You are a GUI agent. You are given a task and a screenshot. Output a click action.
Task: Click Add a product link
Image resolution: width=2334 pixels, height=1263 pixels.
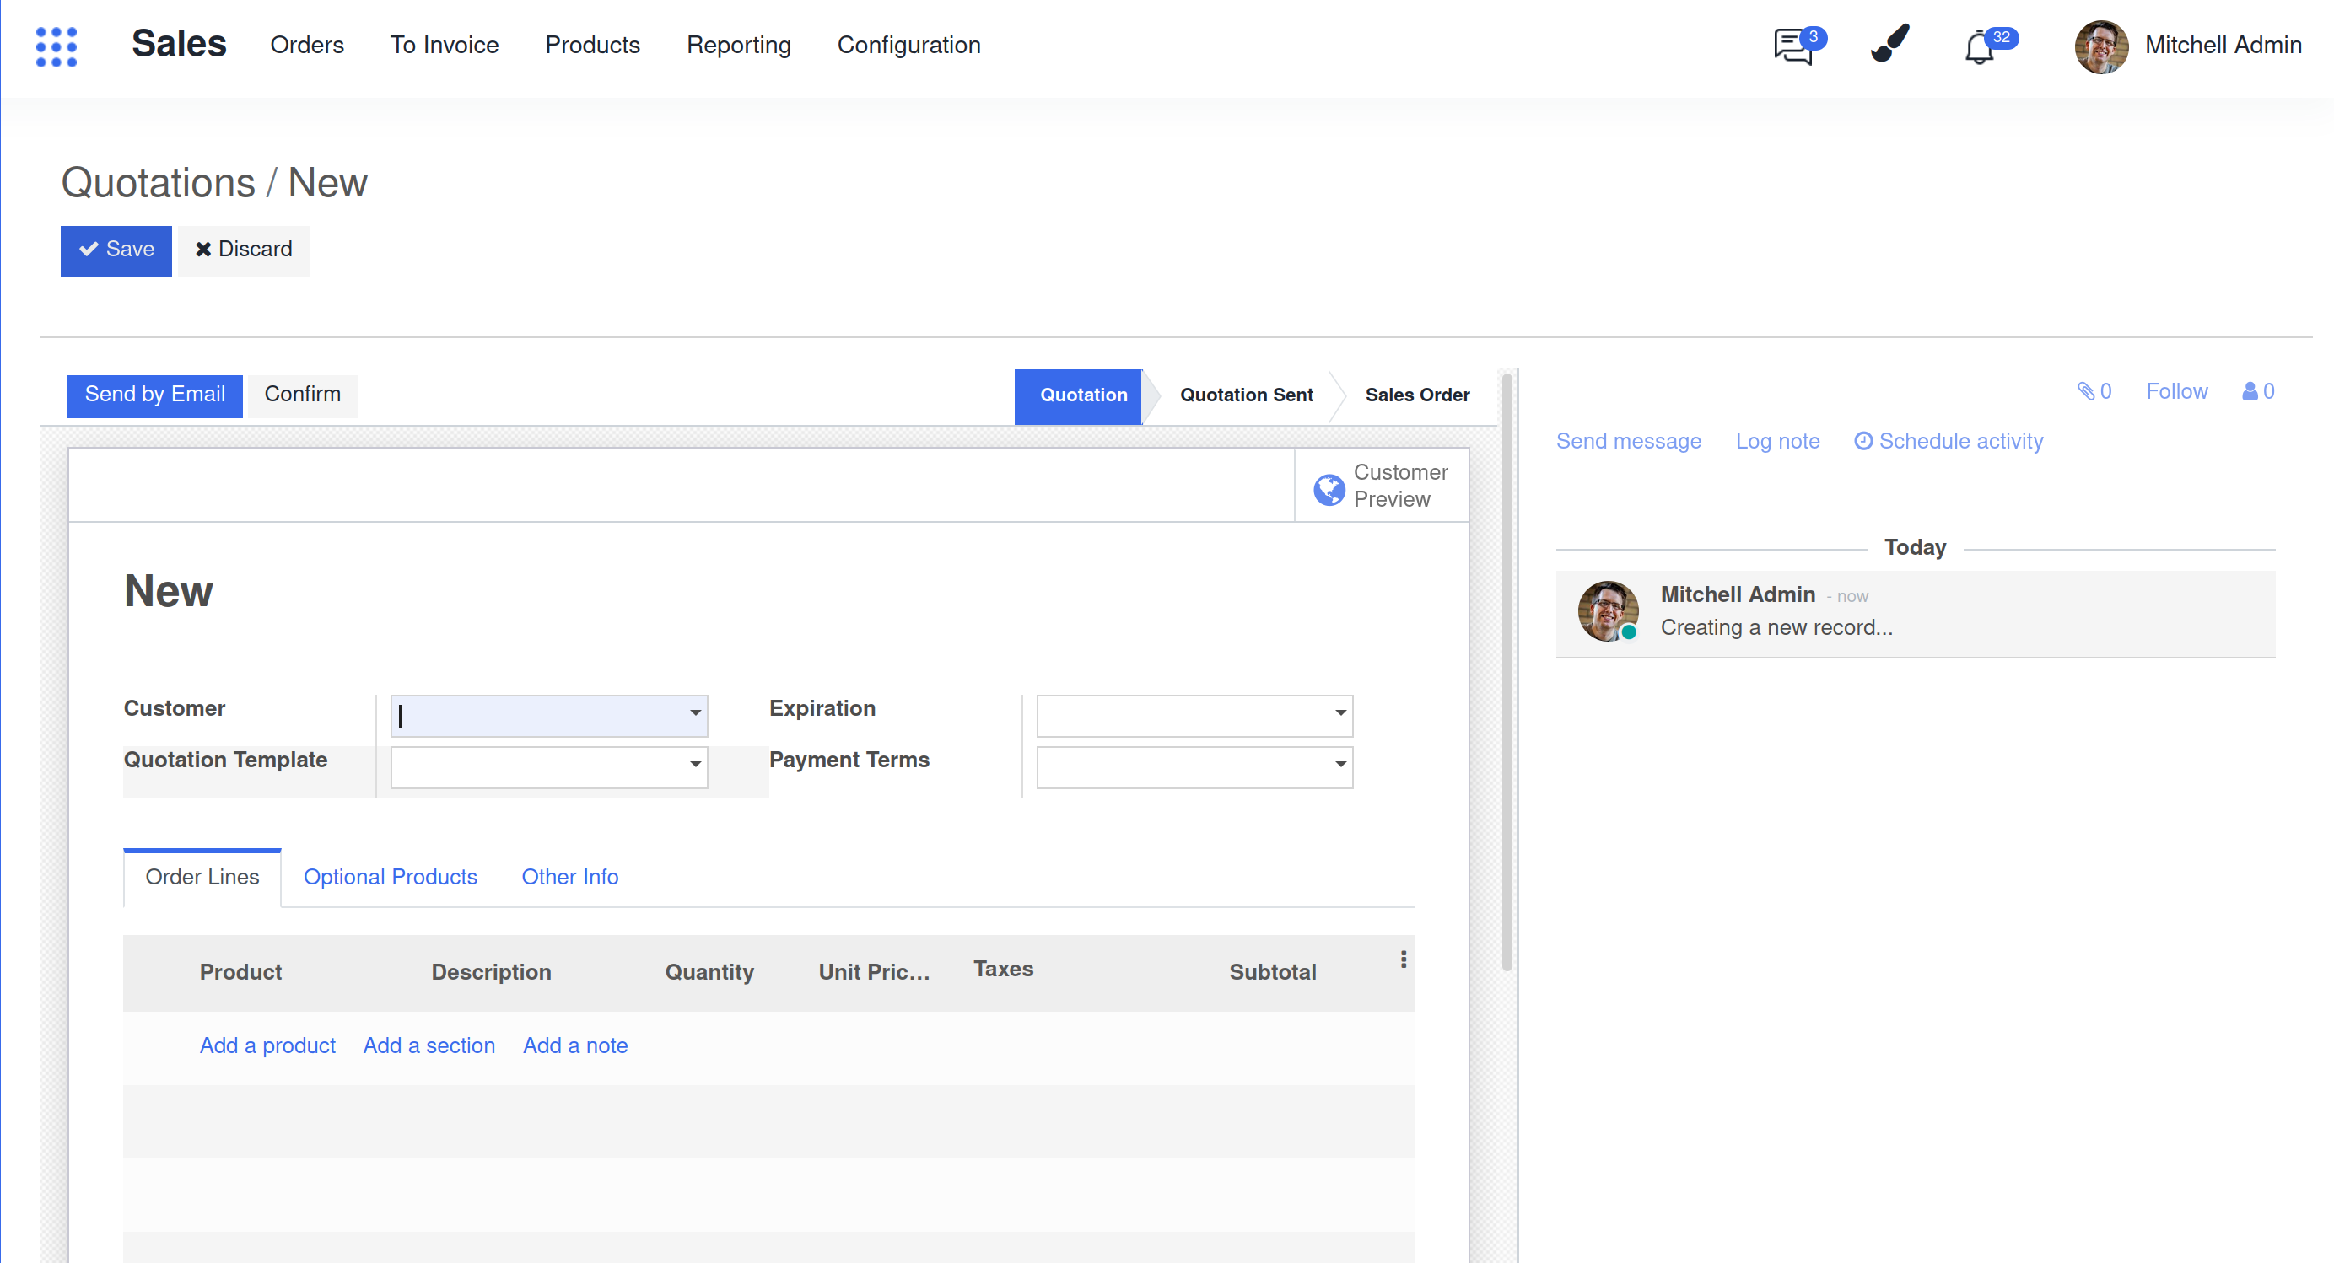pyautogui.click(x=267, y=1045)
